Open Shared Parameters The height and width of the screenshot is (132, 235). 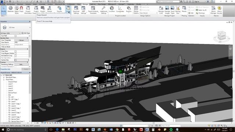coord(50,9)
